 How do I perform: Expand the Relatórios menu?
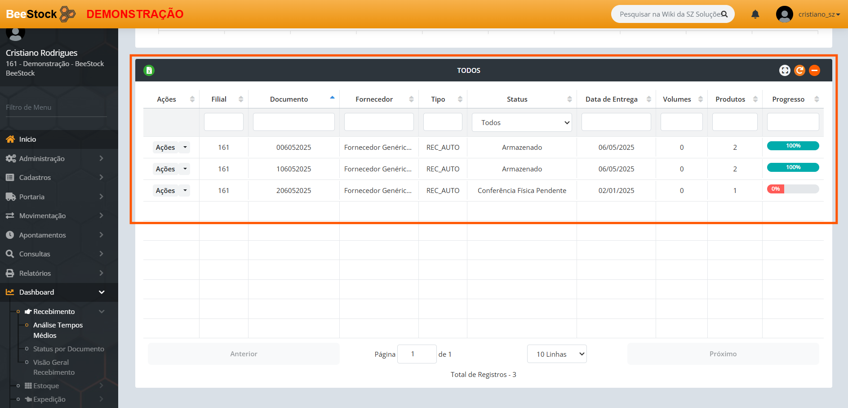(35, 273)
